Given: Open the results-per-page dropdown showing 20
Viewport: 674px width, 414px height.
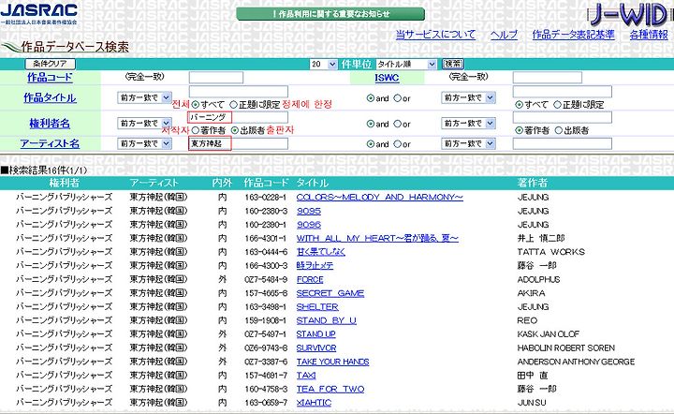Looking at the screenshot, I should [323, 64].
